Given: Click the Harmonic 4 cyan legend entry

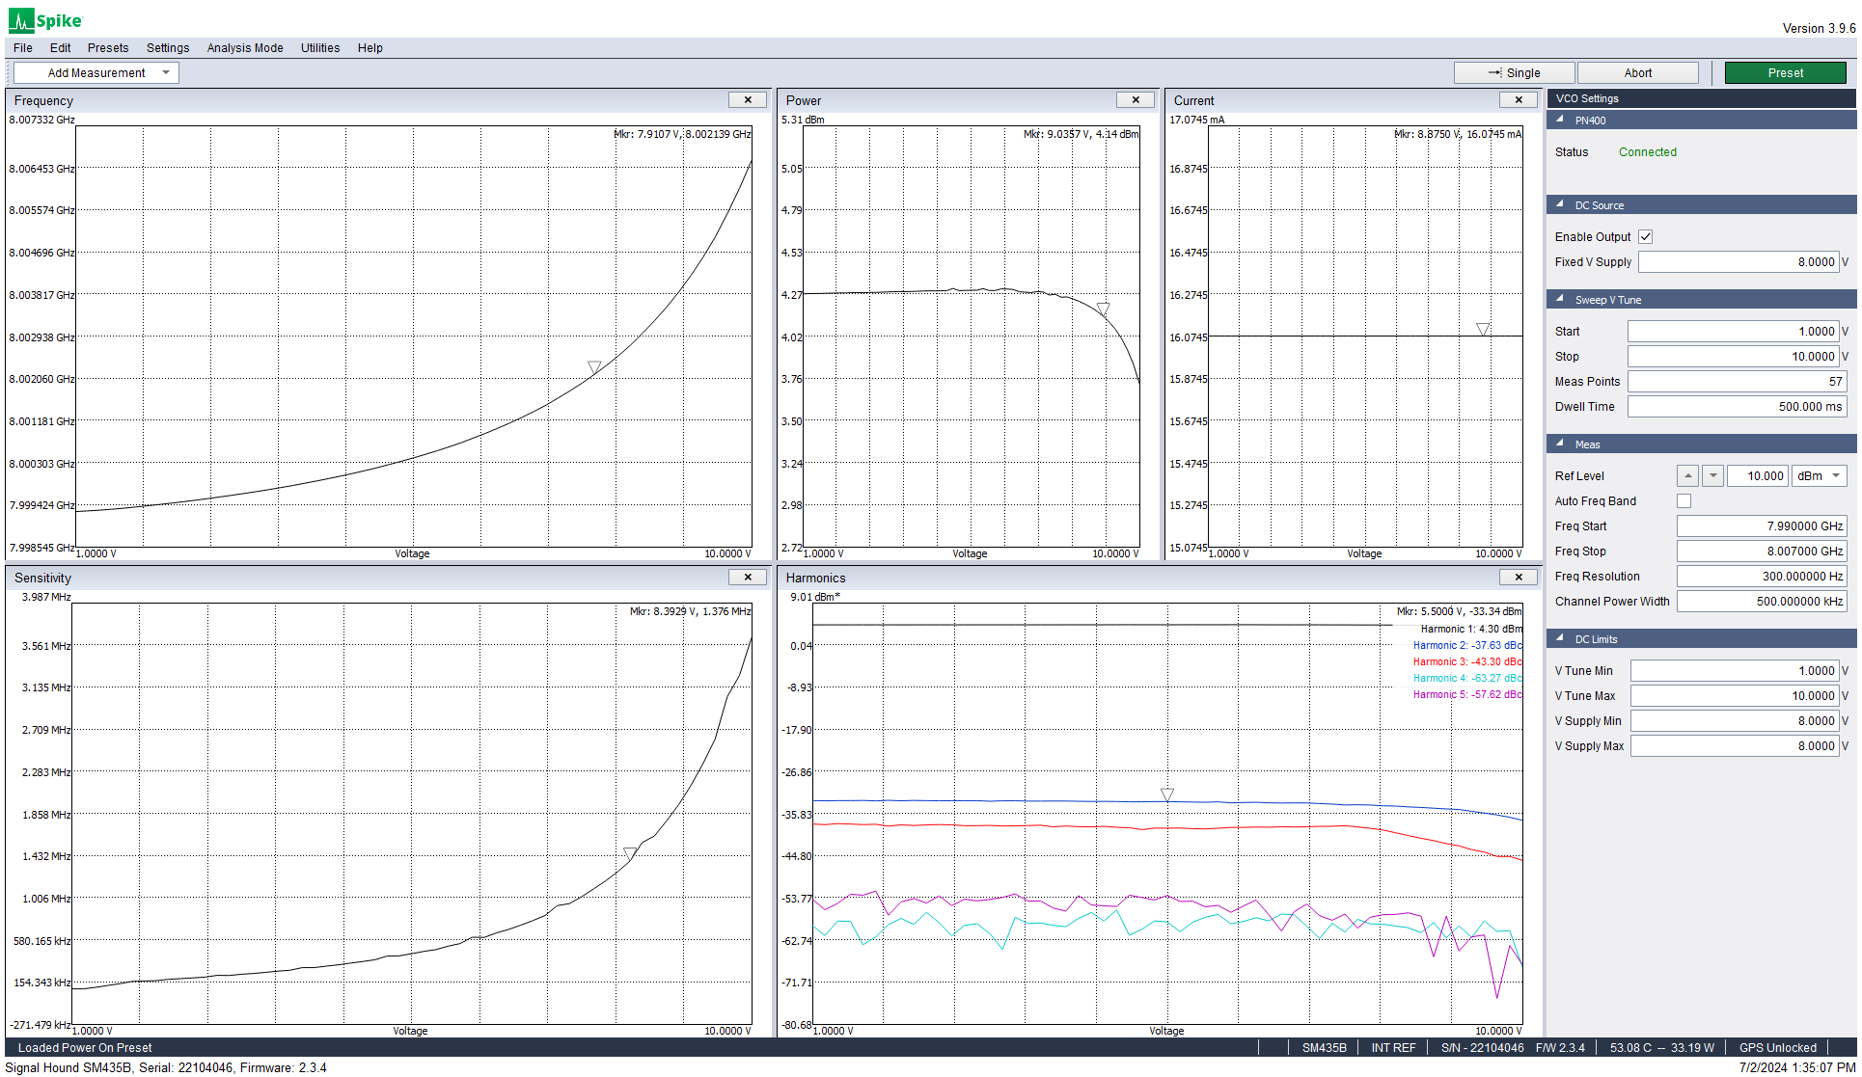Looking at the screenshot, I should pos(1467,679).
